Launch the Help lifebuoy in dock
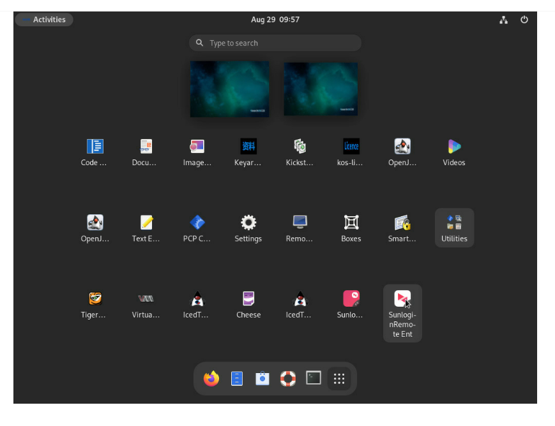Screen dimensions: 555x426 click(288, 379)
